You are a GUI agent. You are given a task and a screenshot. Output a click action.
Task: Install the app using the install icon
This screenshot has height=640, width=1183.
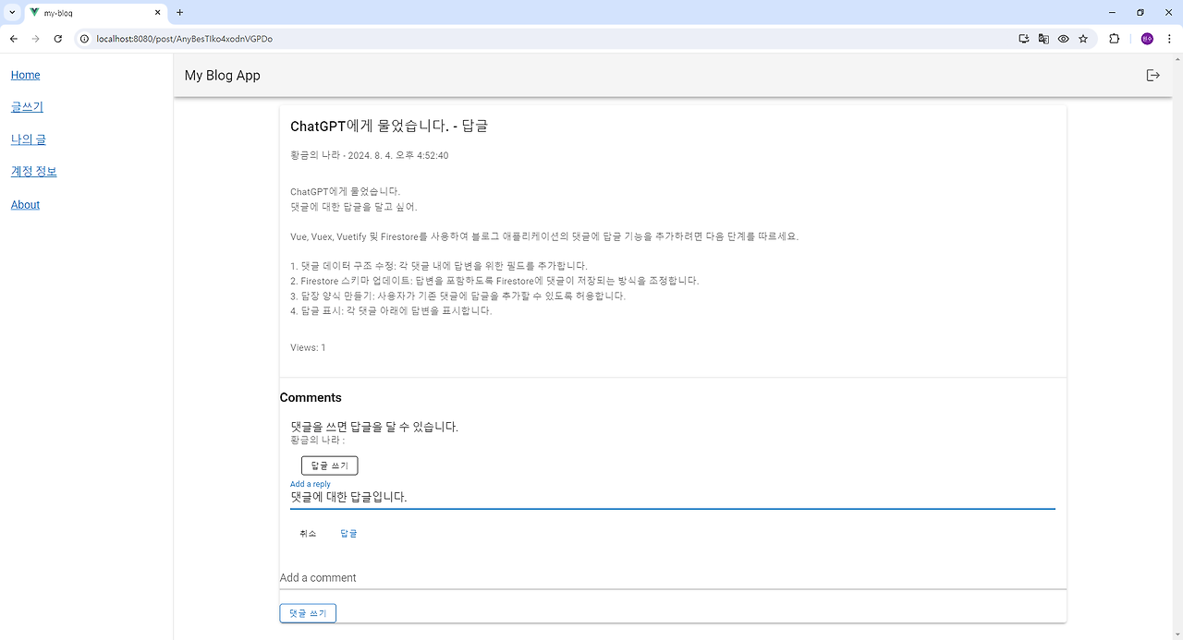(x=1023, y=39)
